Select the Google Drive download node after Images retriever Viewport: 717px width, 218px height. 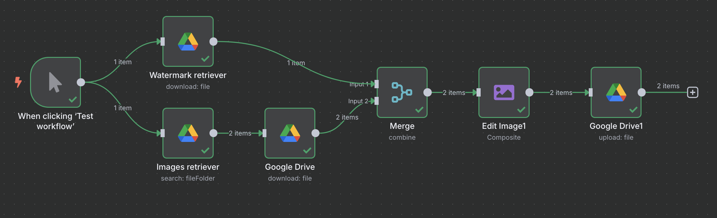pos(290,133)
